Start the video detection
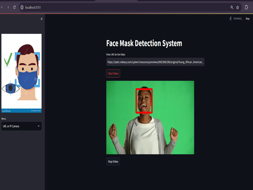Image resolution: width=253 pixels, height=190 pixels. coord(113,73)
